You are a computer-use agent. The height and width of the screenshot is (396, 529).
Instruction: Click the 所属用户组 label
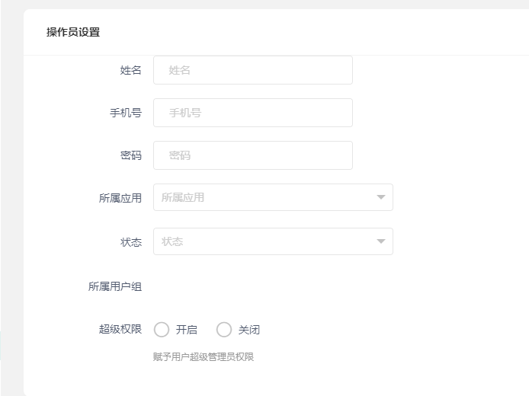coord(115,287)
